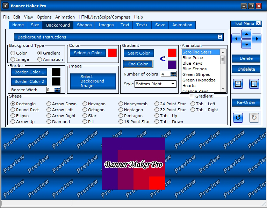Click the application icon in title bar
Image resolution: width=267 pixels, height=208 pixels.
[x=6, y=6]
